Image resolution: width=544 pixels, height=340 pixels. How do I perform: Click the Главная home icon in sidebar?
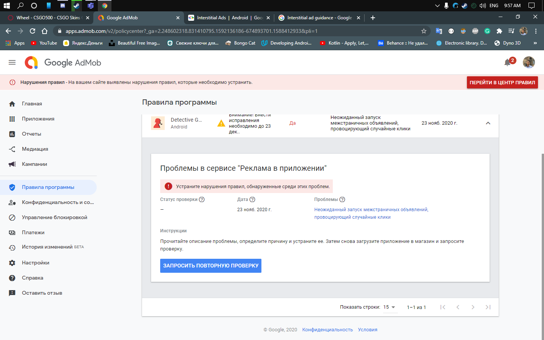12,104
